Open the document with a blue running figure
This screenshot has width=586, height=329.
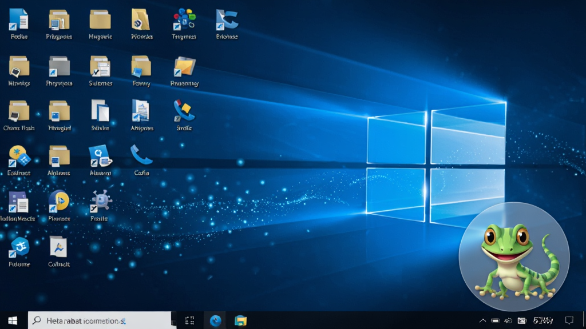coord(59,247)
